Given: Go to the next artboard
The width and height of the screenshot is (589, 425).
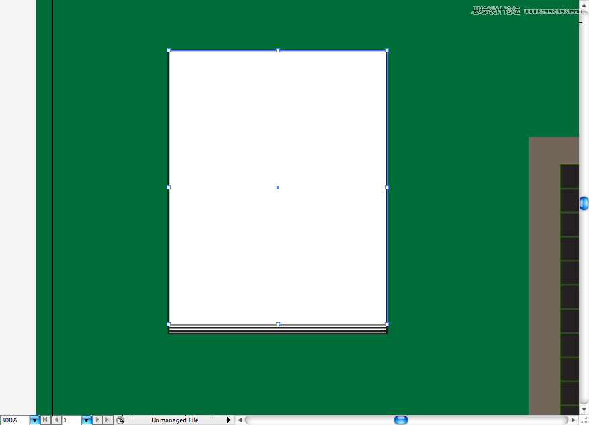Looking at the screenshot, I should [97, 420].
